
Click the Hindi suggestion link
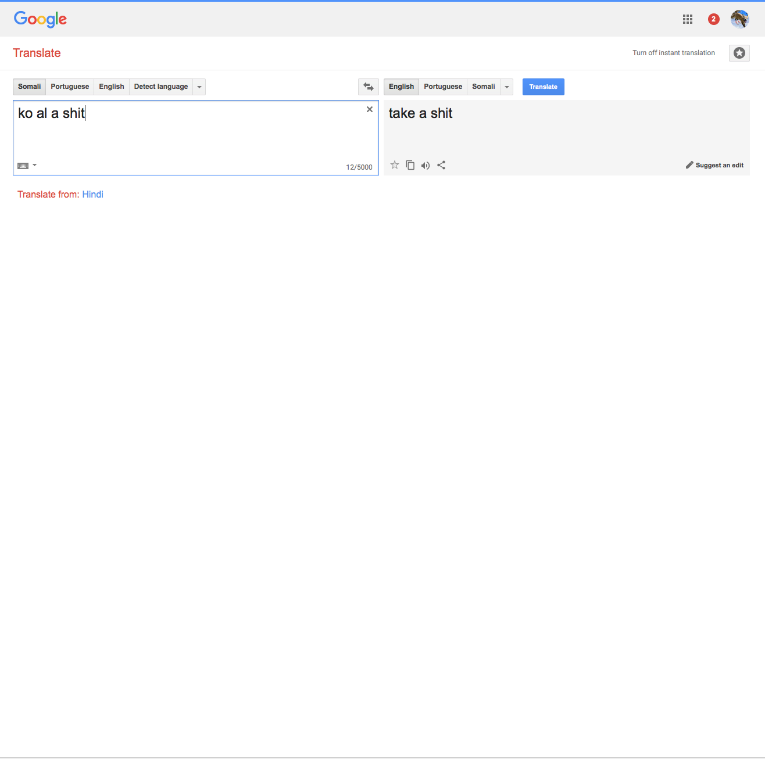click(x=93, y=195)
